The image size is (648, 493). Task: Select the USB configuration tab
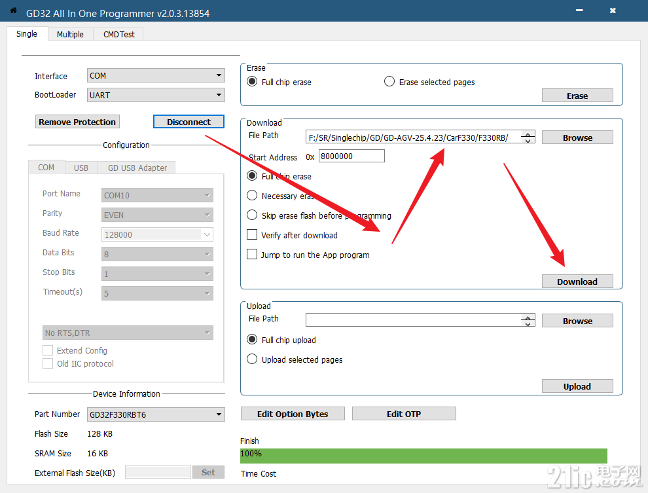point(81,168)
